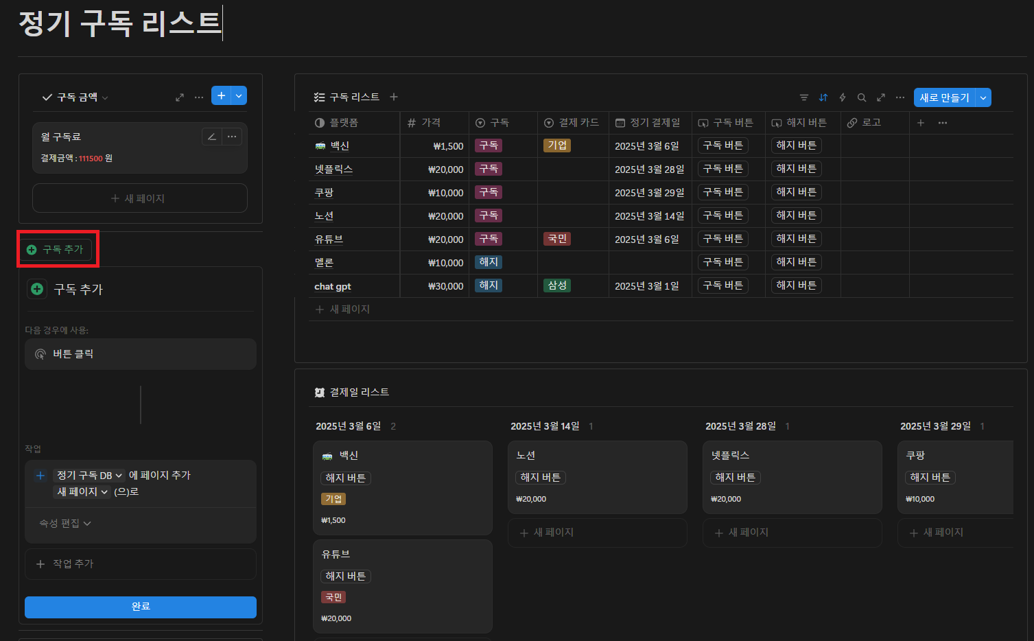Viewport: 1034px width, 641px height.
Task: Click blue 완료 button
Action: tap(141, 607)
